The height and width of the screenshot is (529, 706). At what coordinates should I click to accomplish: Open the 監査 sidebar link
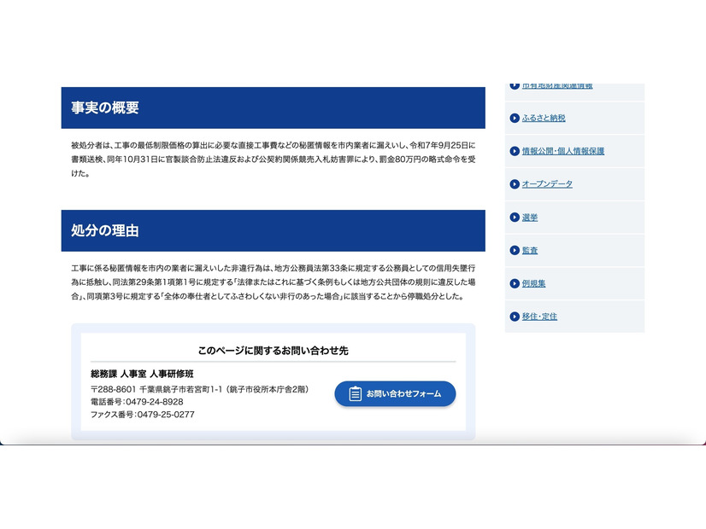click(530, 251)
